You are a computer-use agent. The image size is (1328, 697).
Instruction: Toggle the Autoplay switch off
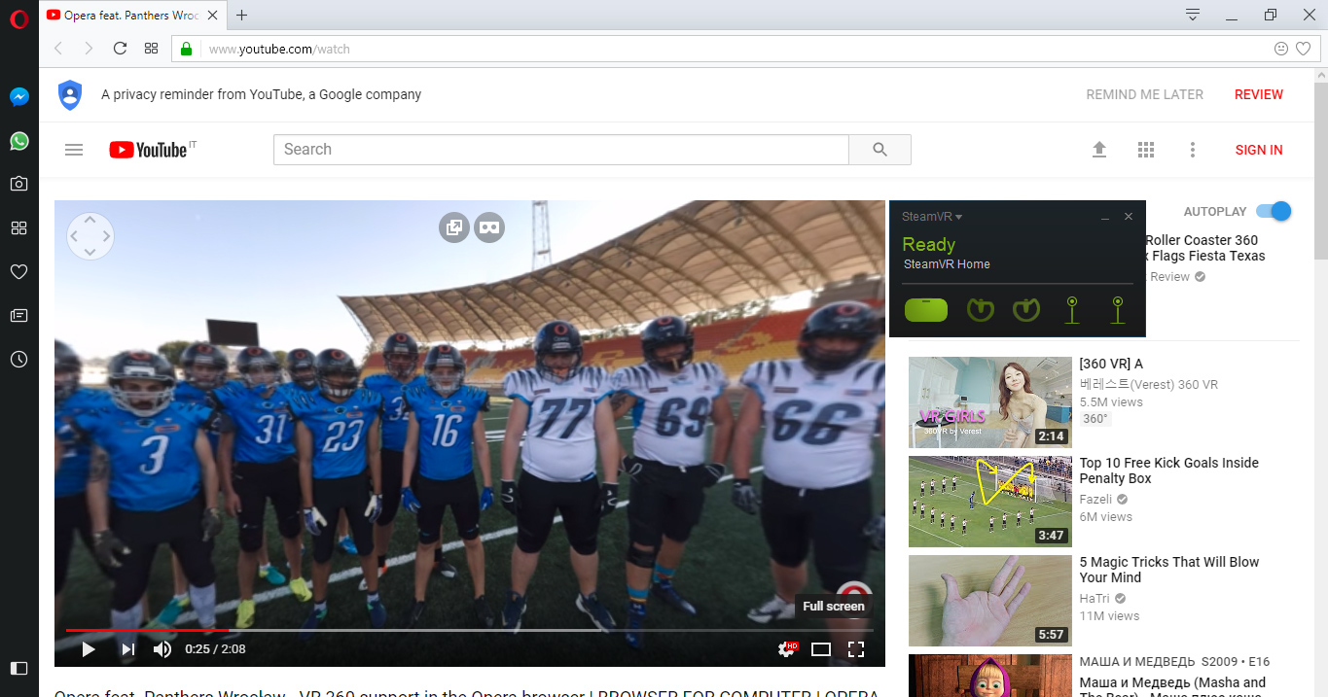click(x=1273, y=212)
